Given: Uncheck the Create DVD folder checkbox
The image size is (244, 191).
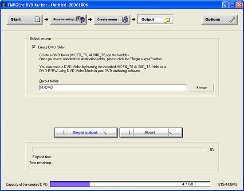Looking at the screenshot, I should pos(34,47).
